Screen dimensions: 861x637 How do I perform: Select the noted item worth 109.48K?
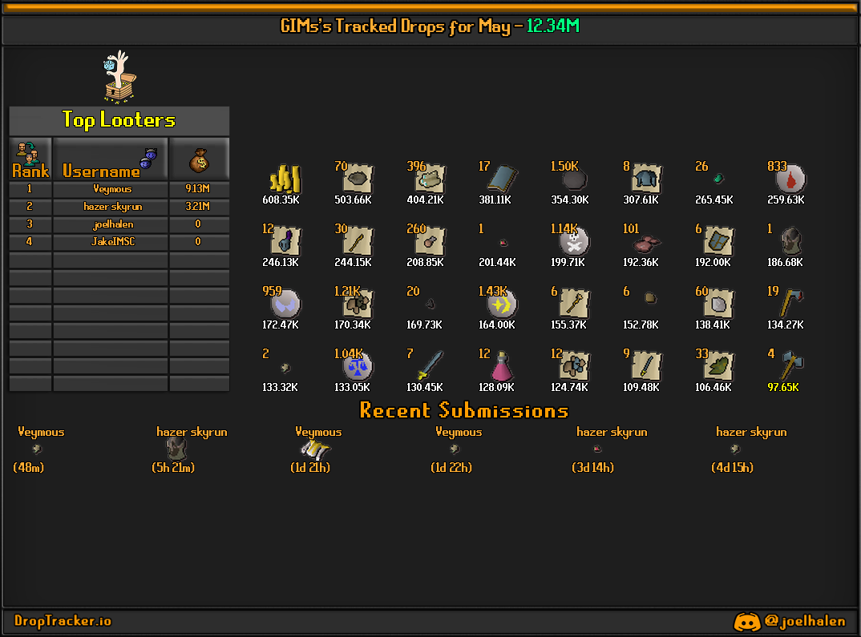coord(646,366)
